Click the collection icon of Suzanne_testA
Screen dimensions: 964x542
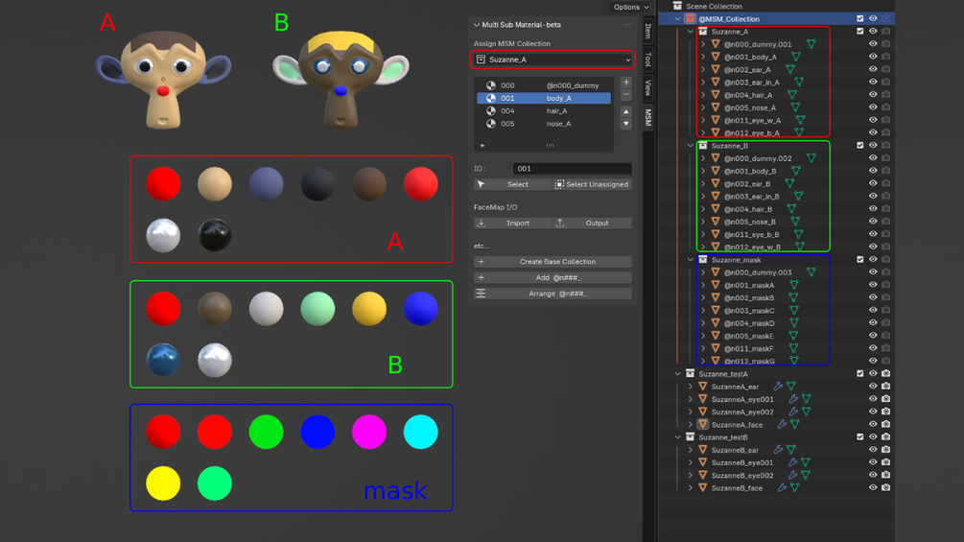point(690,373)
